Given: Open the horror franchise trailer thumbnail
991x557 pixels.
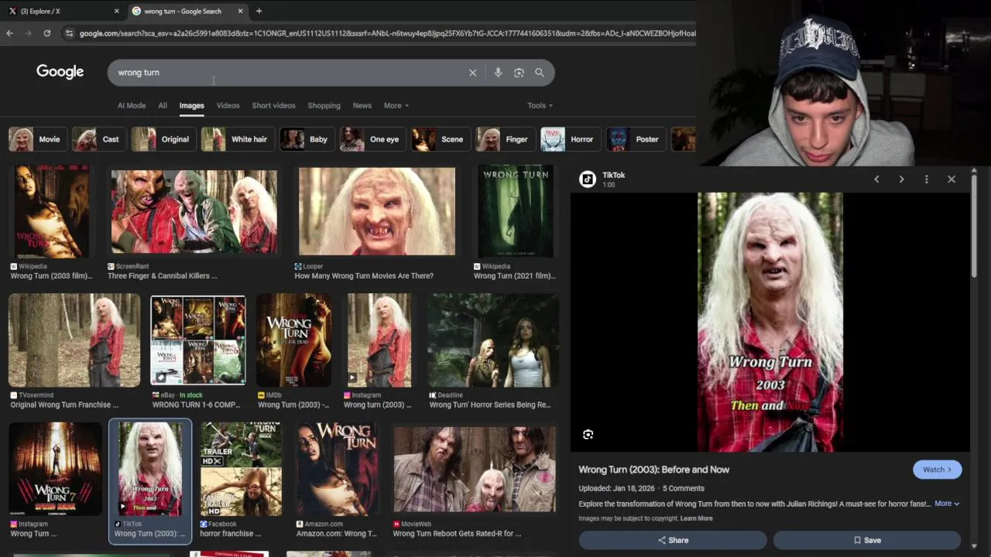Looking at the screenshot, I should tap(241, 469).
